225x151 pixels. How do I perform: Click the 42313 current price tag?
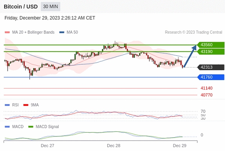click(x=210, y=67)
